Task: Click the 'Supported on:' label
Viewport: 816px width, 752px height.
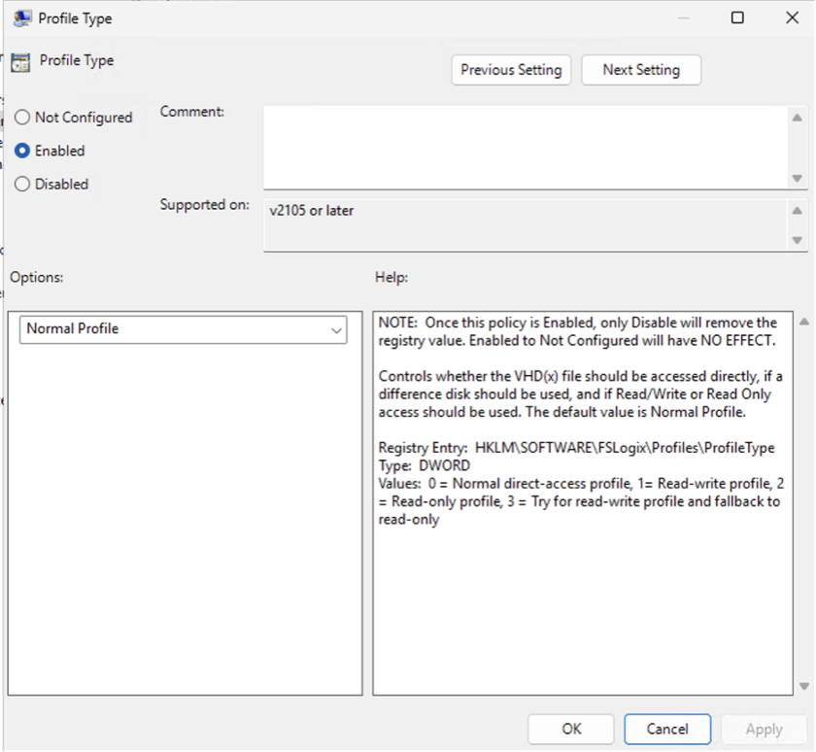Action: (205, 205)
